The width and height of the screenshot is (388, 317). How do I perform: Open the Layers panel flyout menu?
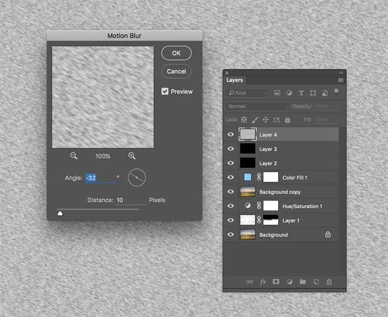(x=341, y=80)
